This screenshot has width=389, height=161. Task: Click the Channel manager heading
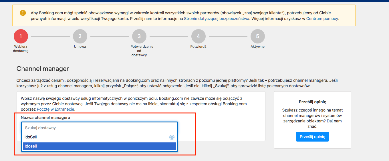(x=43, y=69)
